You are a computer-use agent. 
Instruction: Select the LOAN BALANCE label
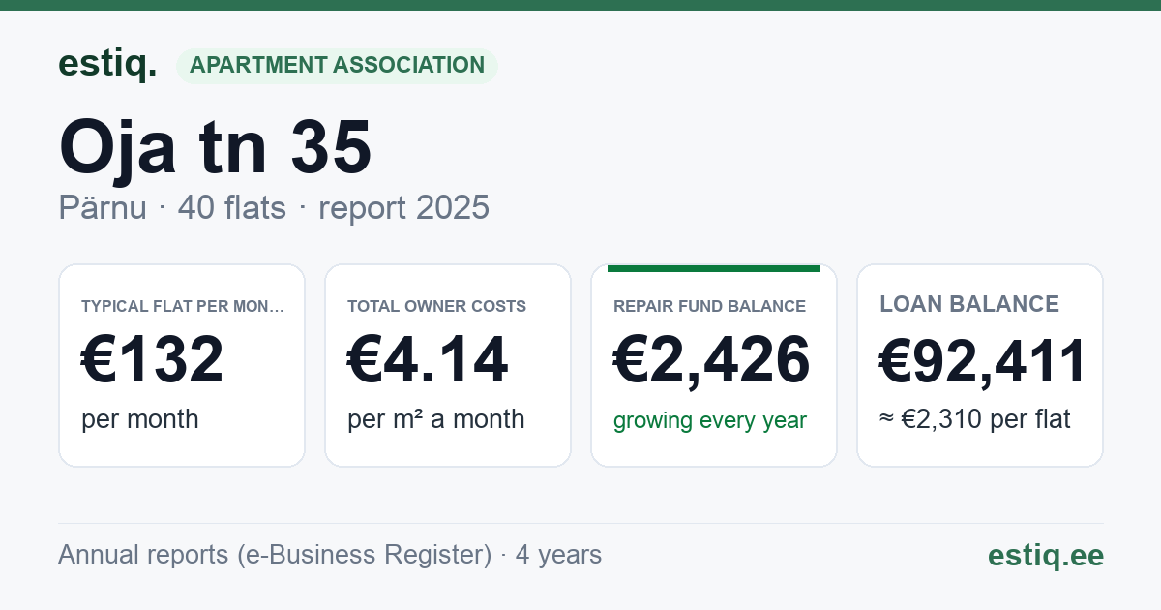(969, 304)
